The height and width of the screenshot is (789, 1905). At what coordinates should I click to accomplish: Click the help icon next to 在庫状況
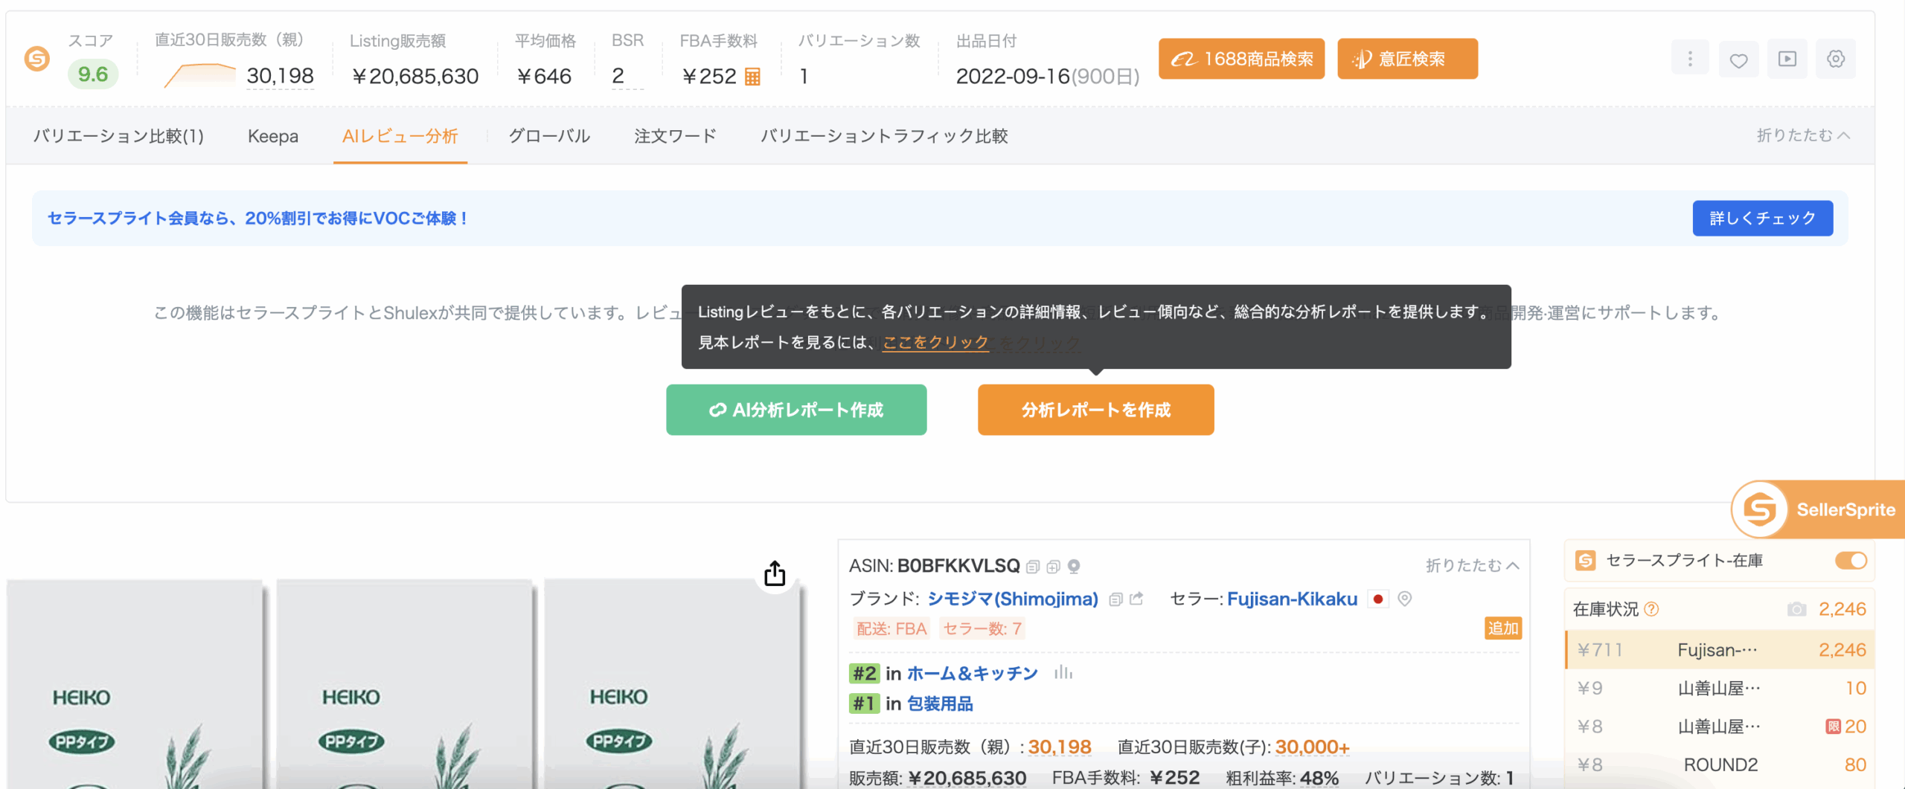click(1651, 609)
